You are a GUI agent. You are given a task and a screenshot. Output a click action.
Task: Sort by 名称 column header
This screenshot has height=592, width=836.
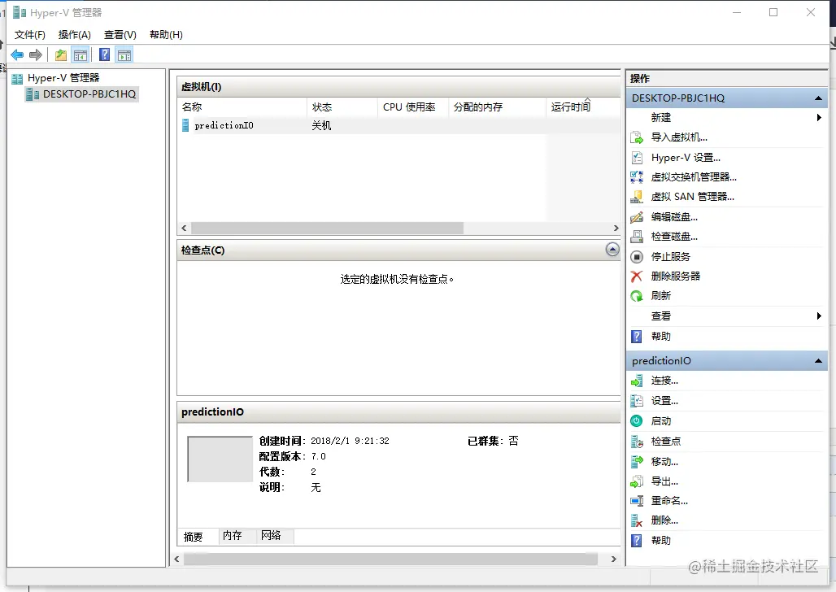[x=242, y=107]
